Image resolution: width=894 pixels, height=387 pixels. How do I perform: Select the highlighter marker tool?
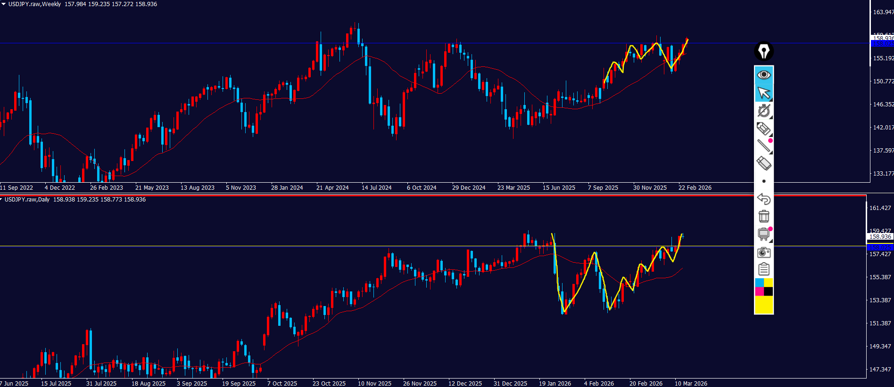pos(763,129)
